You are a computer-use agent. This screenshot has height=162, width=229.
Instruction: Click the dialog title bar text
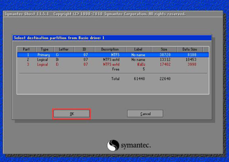coord(59,38)
